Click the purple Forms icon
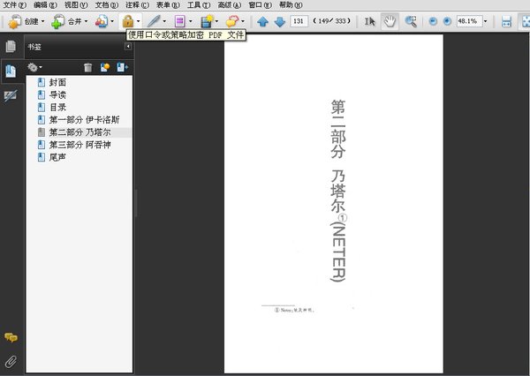 pyautogui.click(x=180, y=21)
